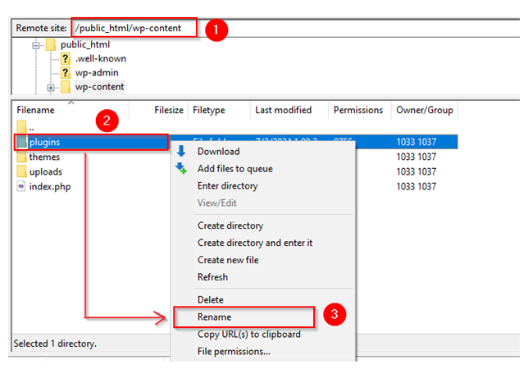Click Owner/Group value in themes row
528x378 pixels.
[x=416, y=157]
